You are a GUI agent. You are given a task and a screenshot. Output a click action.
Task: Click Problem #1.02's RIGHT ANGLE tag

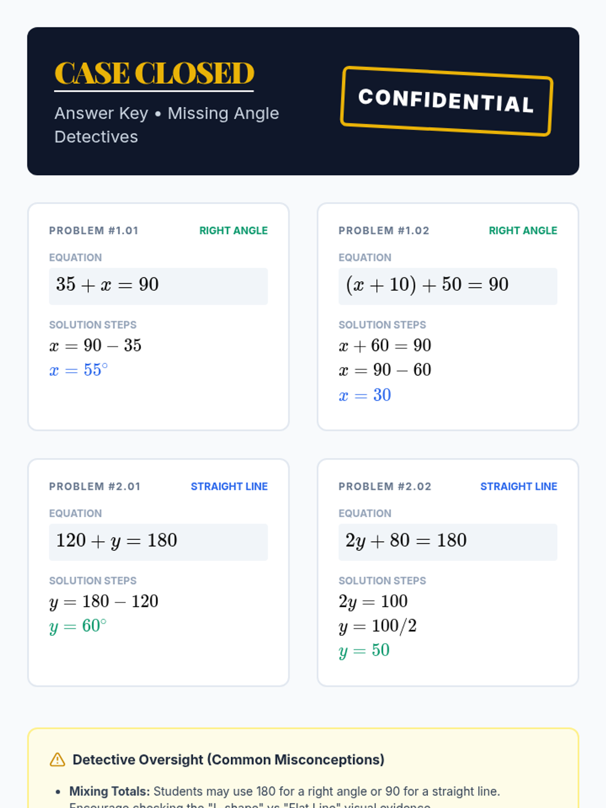[523, 231]
